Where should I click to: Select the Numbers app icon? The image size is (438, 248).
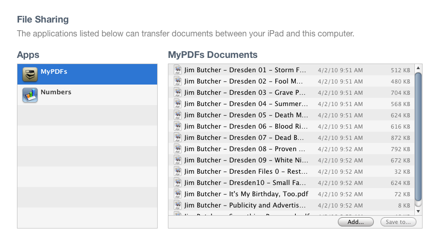[30, 95]
